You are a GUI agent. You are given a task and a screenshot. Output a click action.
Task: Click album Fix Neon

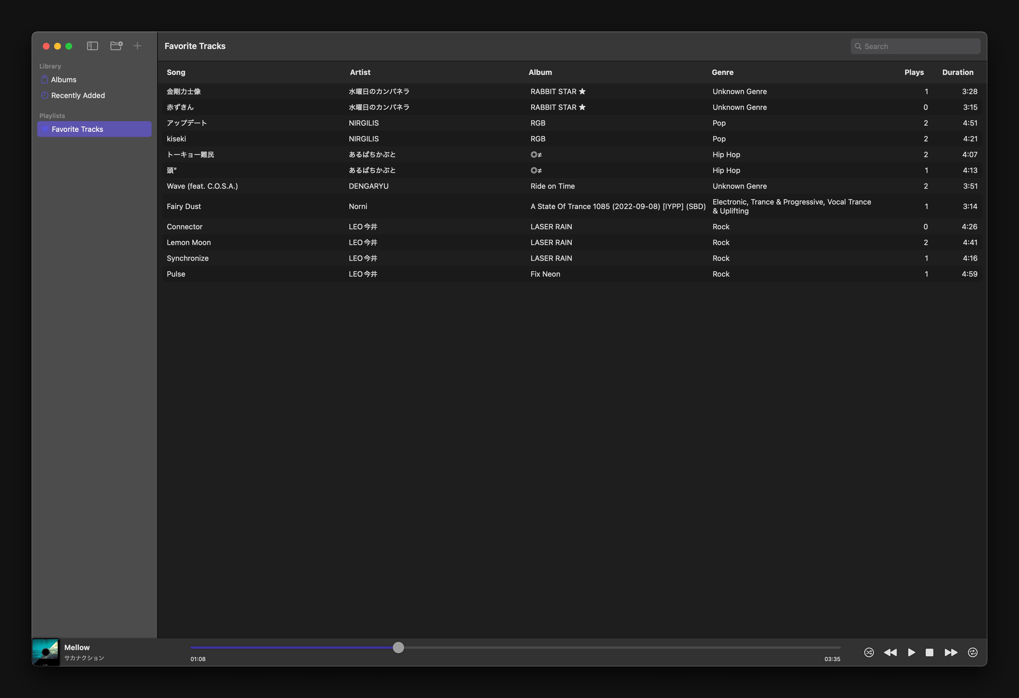pyautogui.click(x=545, y=274)
